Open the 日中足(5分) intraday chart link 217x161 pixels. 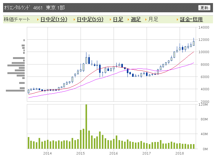point(90,19)
